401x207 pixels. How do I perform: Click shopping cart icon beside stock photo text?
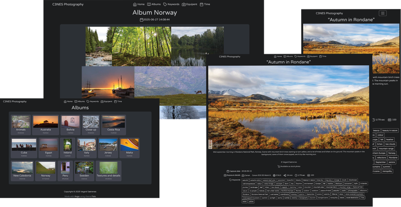(x=279, y=166)
